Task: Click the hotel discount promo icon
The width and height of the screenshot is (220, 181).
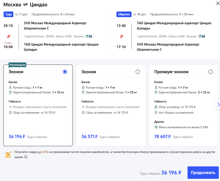Action: 9,154
